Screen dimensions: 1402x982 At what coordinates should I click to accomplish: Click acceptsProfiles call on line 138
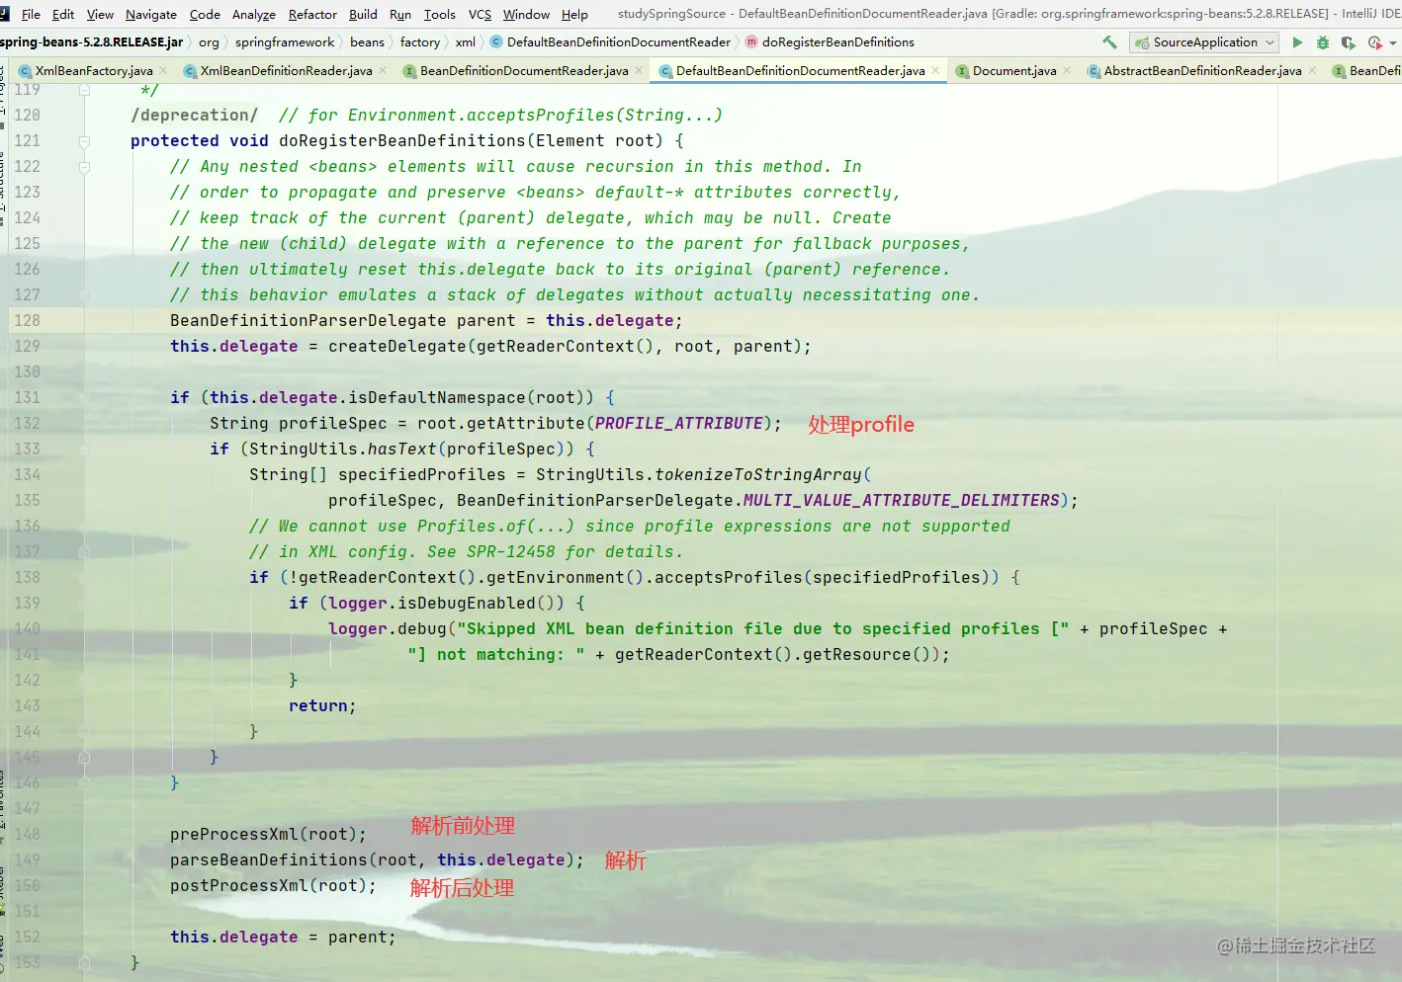(x=728, y=577)
